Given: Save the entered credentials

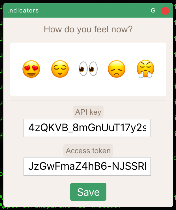Looking at the screenshot, I should pyautogui.click(x=88, y=192).
